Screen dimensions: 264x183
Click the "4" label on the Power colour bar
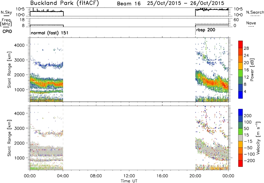click(245, 91)
